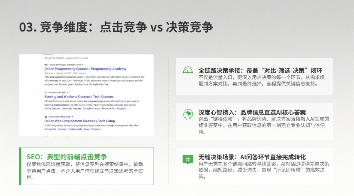Viewport: 354px width, 196px height.
Task: Click the About 261,000,000 results text
Action: coord(66,58)
